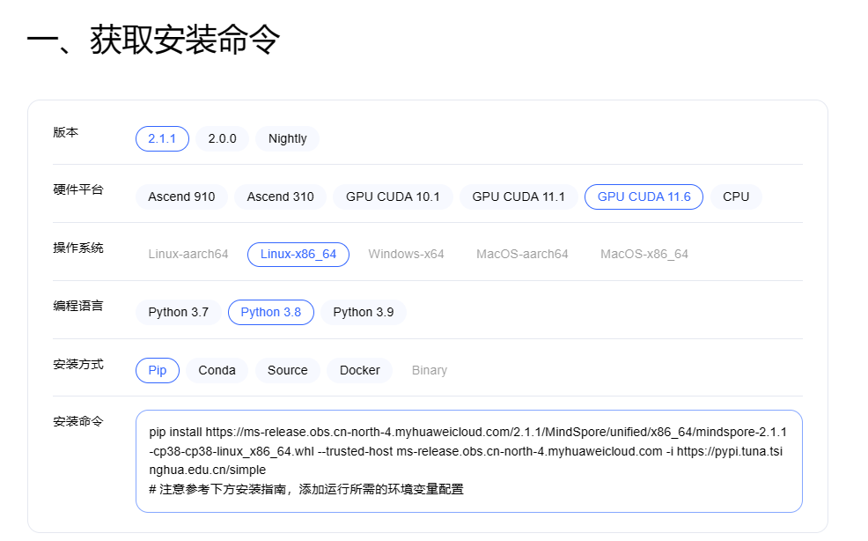
Task: Click the pip install command text box
Action: pyautogui.click(x=468, y=461)
